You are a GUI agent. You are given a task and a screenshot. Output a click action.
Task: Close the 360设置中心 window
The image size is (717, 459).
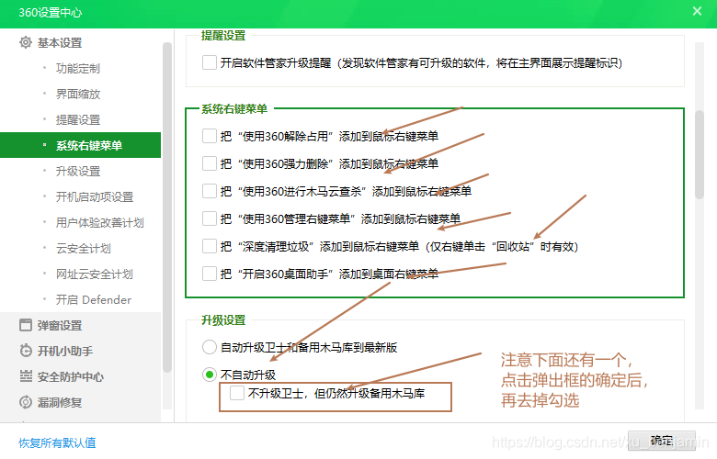coord(697,11)
